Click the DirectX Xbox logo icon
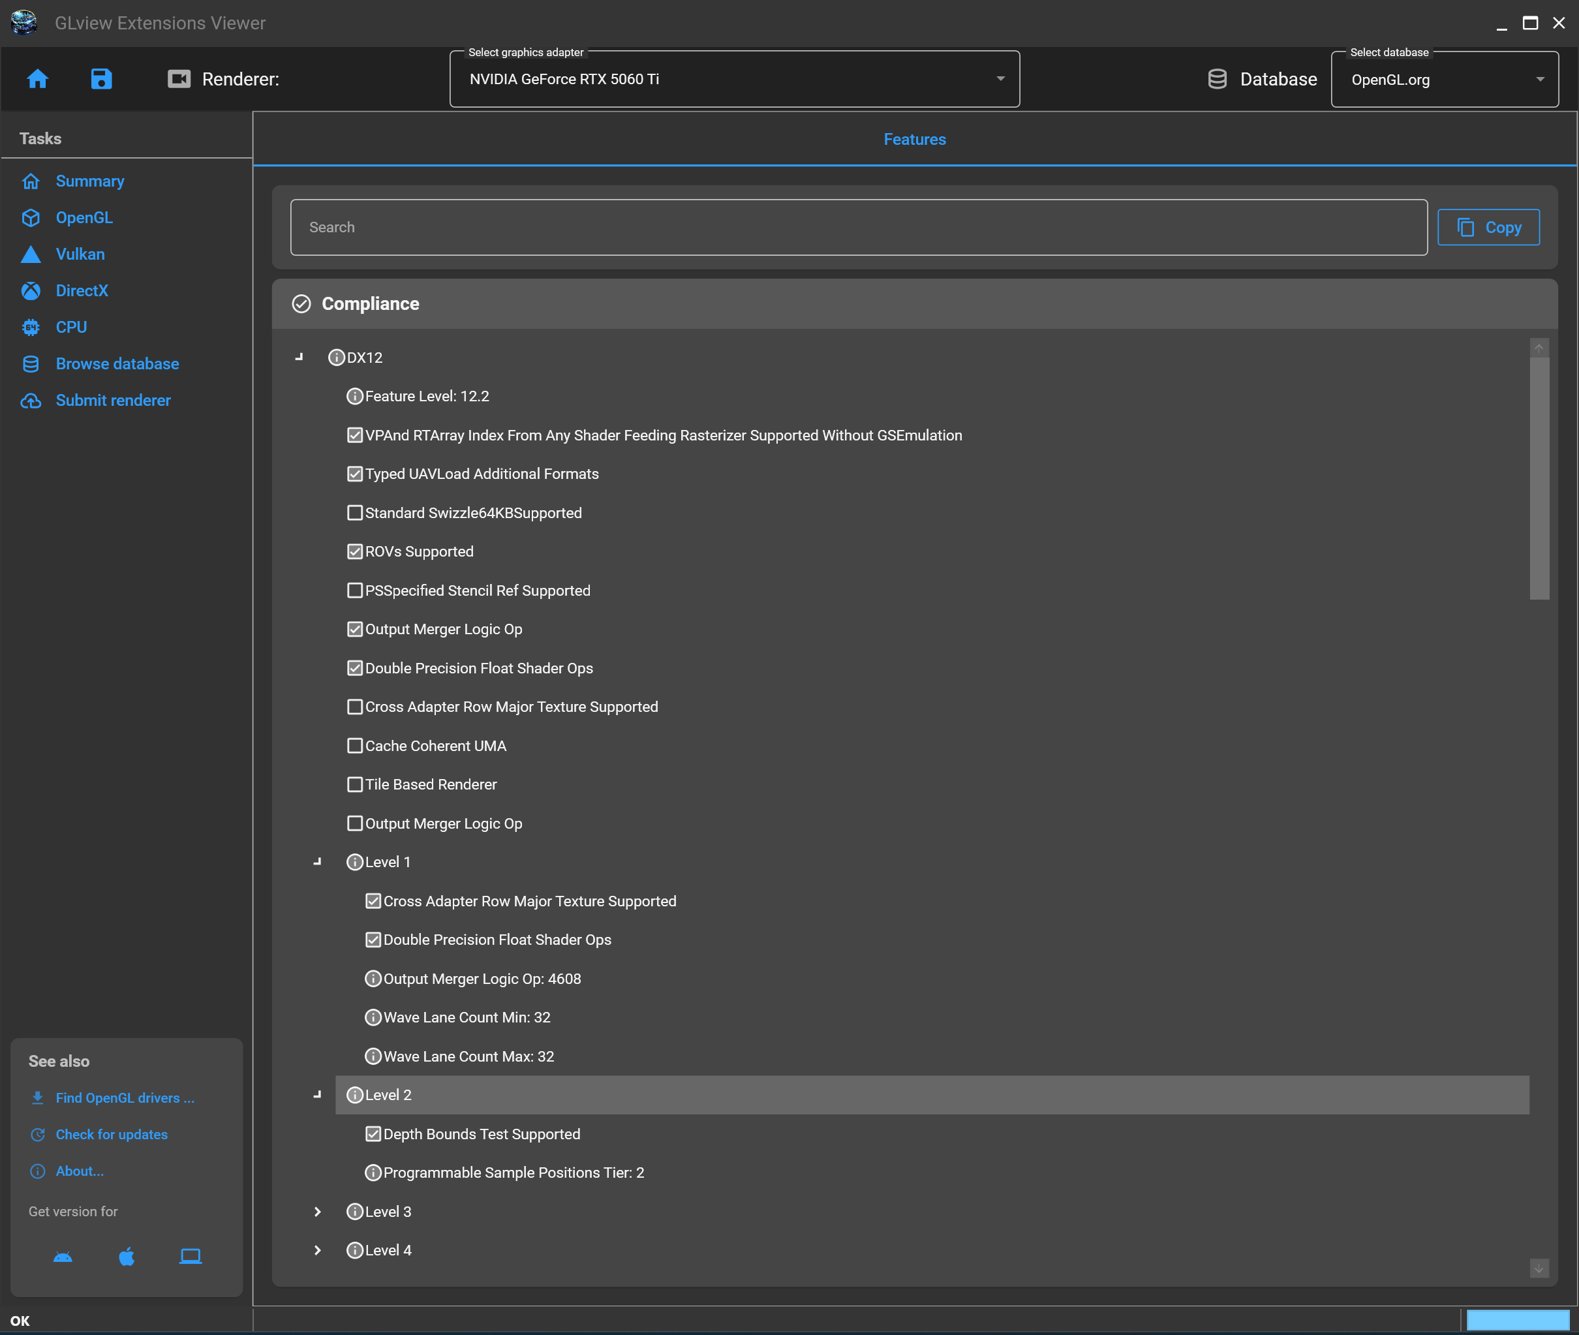 31,290
